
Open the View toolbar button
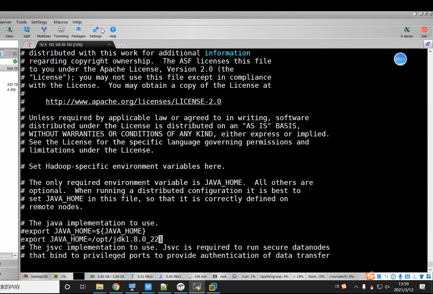(x=9, y=32)
